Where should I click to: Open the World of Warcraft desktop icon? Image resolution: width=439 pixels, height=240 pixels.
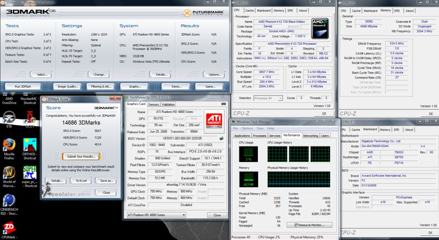click(x=9, y=173)
